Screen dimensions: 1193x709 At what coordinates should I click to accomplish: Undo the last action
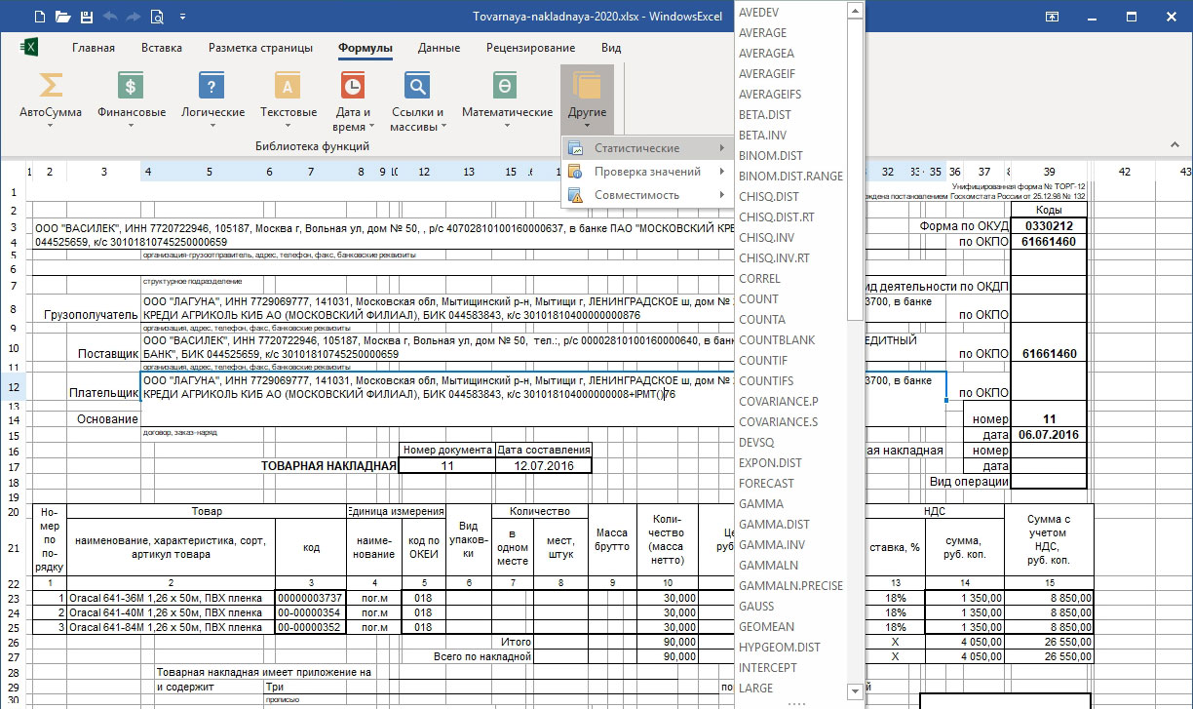(110, 17)
